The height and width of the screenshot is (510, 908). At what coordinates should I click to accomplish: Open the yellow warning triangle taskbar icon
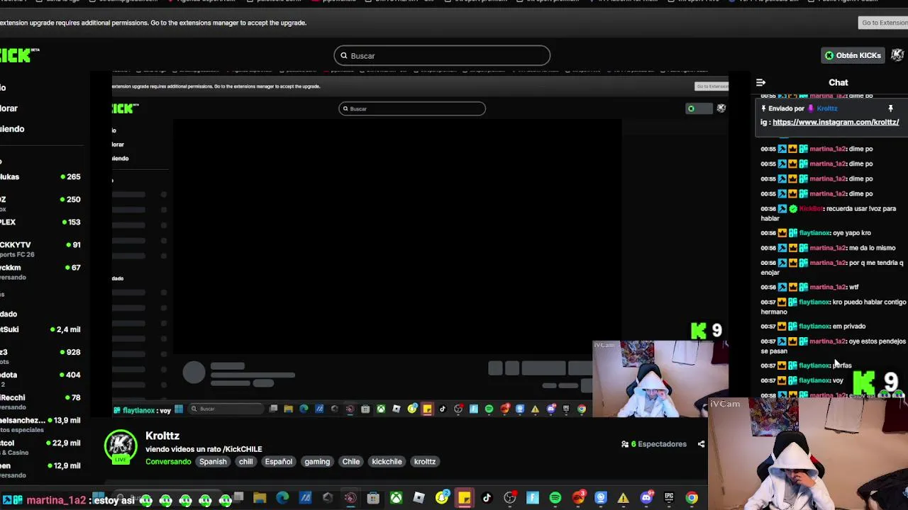[623, 498]
